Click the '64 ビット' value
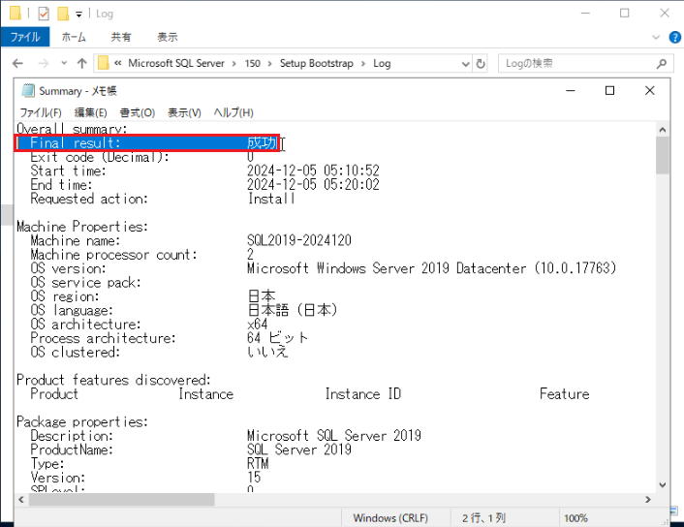 pyautogui.click(x=277, y=338)
